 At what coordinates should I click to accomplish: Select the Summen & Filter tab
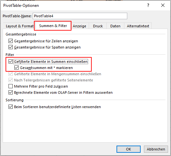point(53,26)
